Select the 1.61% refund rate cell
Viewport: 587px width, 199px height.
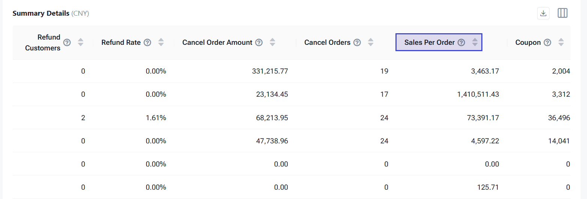pyautogui.click(x=156, y=118)
